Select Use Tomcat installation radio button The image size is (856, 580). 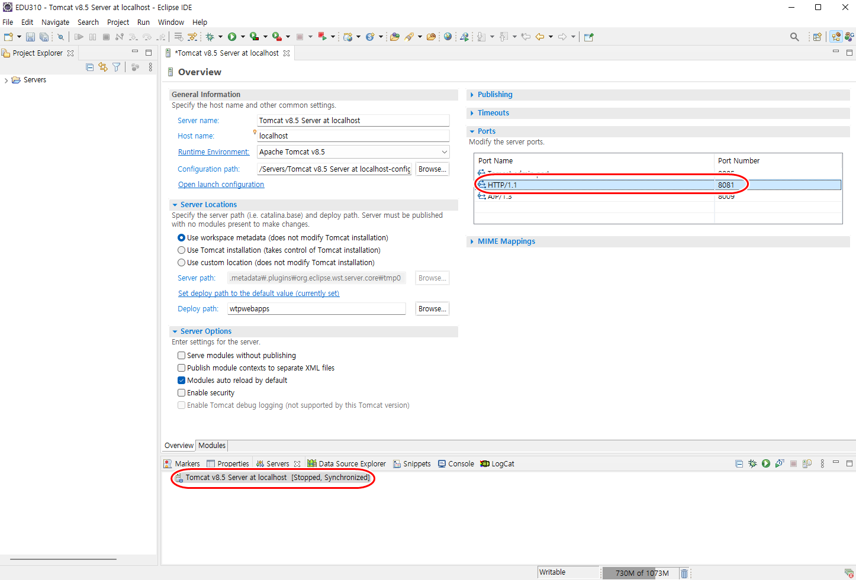tap(182, 250)
